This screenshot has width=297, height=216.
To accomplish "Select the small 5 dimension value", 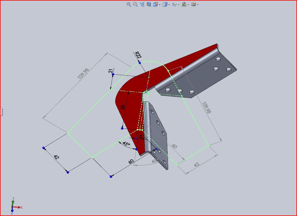I will point(141,136).
